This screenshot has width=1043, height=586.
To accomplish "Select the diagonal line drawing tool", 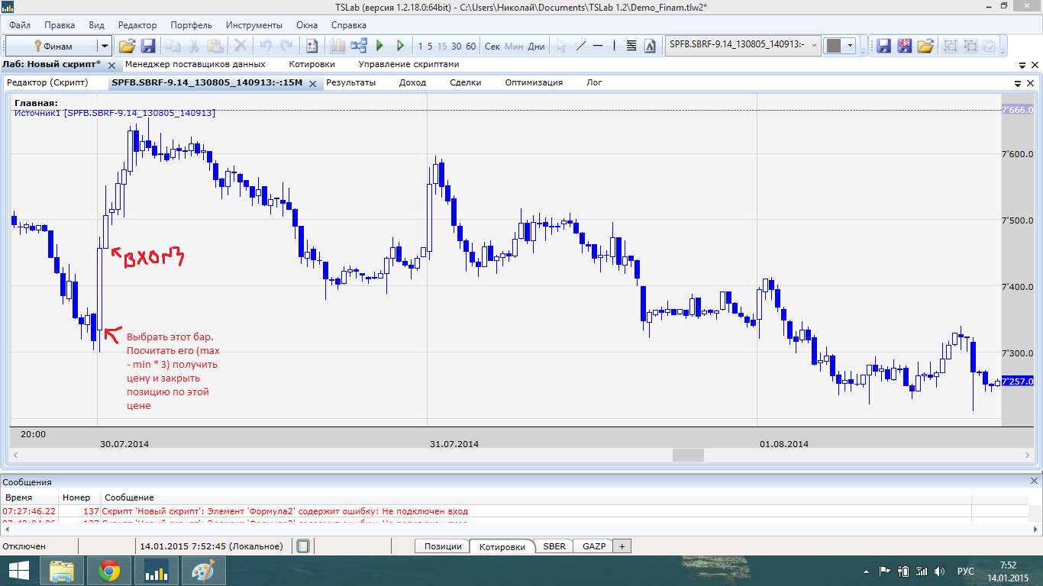I will point(581,46).
